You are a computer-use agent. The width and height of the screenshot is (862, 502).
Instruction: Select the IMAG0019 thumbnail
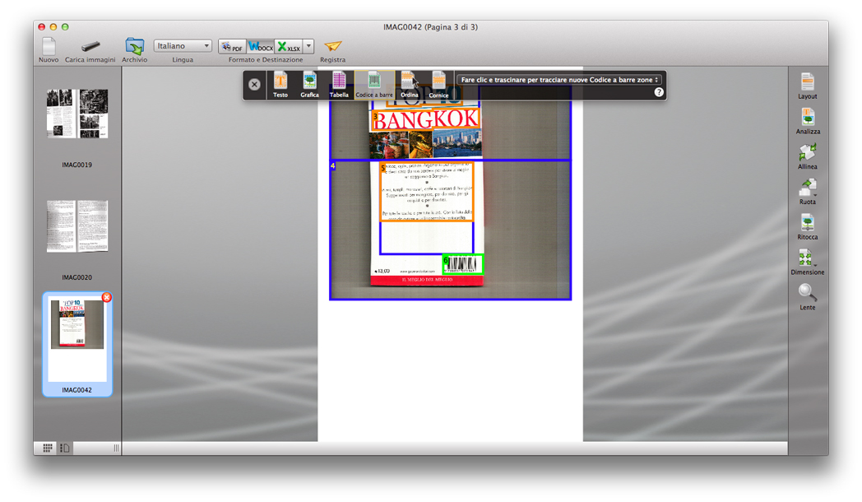click(77, 114)
